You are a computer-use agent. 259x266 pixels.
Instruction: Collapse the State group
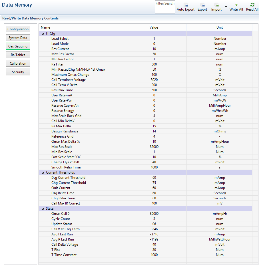43,209
